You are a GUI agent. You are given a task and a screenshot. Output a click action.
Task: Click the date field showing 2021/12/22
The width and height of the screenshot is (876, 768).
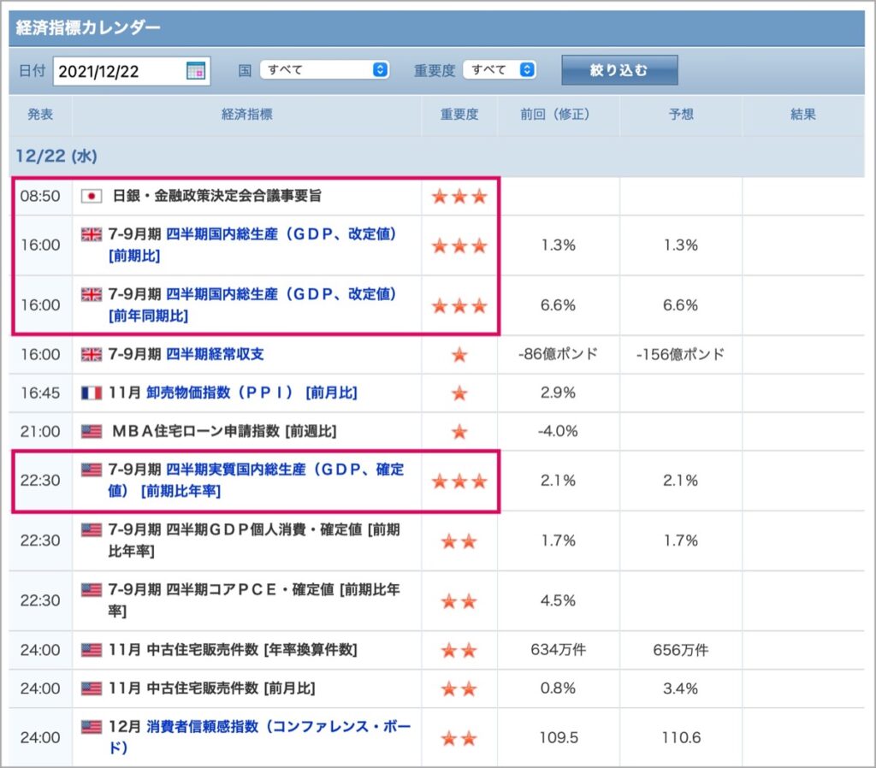[x=131, y=71]
